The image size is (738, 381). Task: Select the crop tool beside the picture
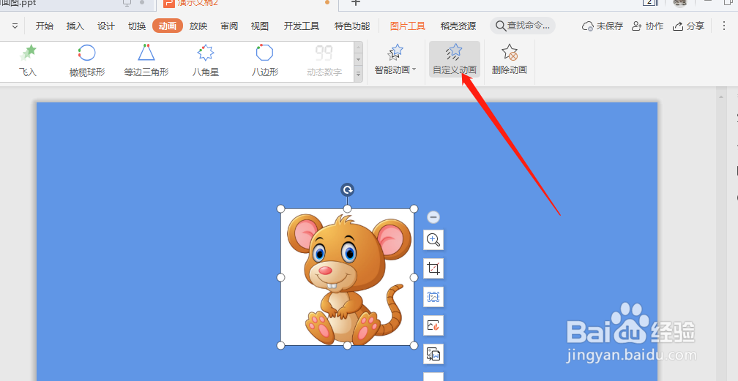433,268
